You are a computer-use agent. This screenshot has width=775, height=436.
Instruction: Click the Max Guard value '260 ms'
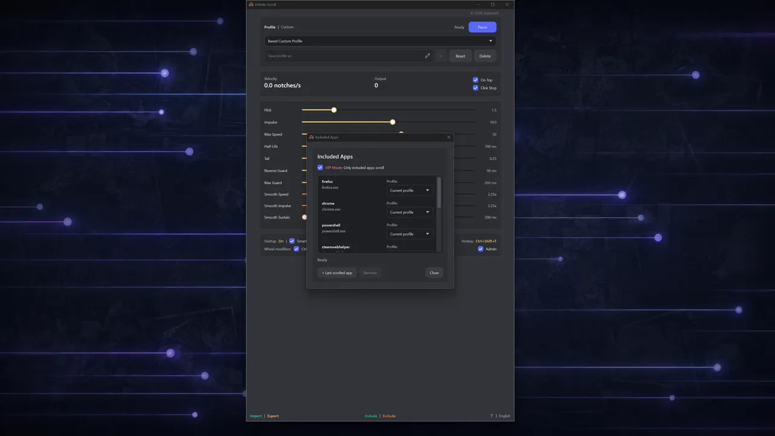pos(490,183)
